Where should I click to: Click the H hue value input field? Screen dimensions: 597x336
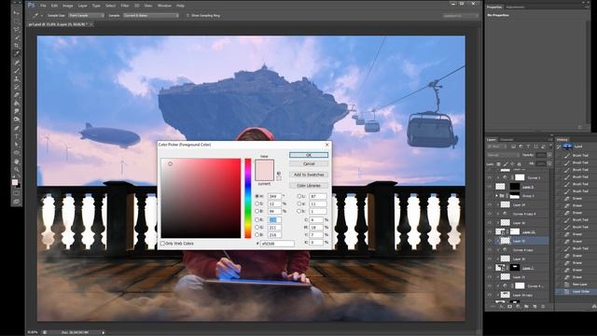pos(274,196)
